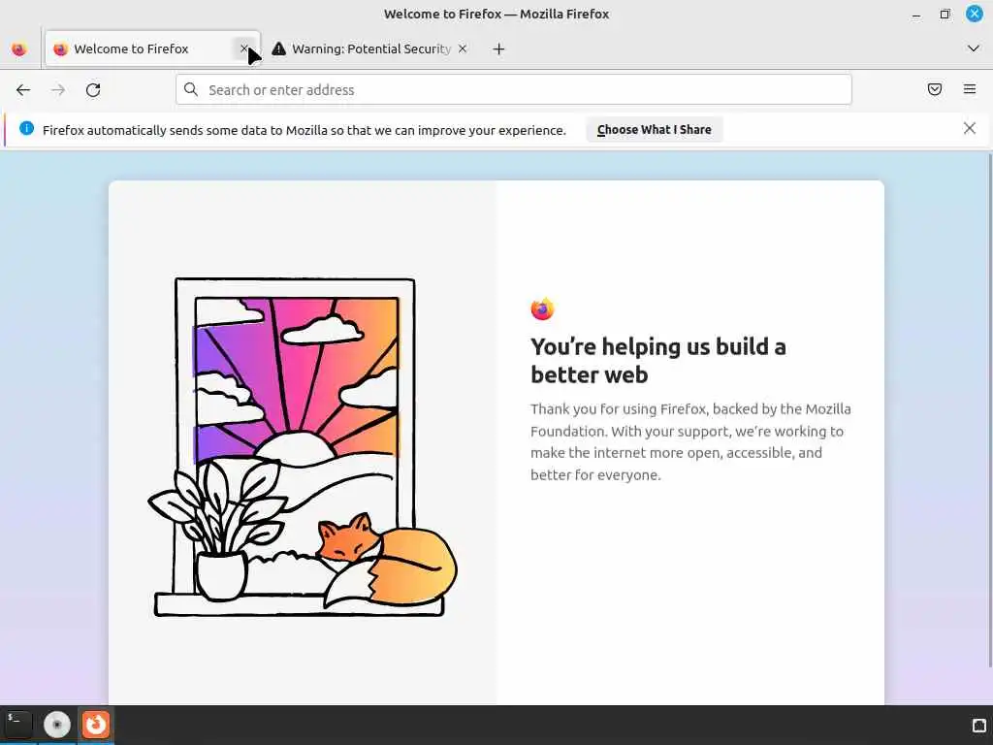
Task: Click the blue info icon in notification bar
Action: [26, 129]
